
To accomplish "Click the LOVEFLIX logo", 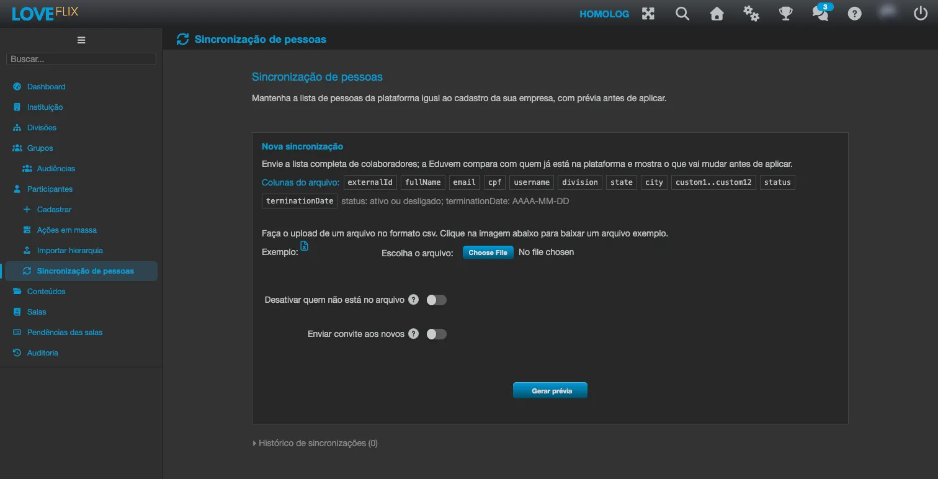I will point(45,13).
